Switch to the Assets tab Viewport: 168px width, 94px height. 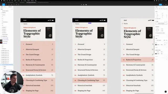tap(5, 7)
